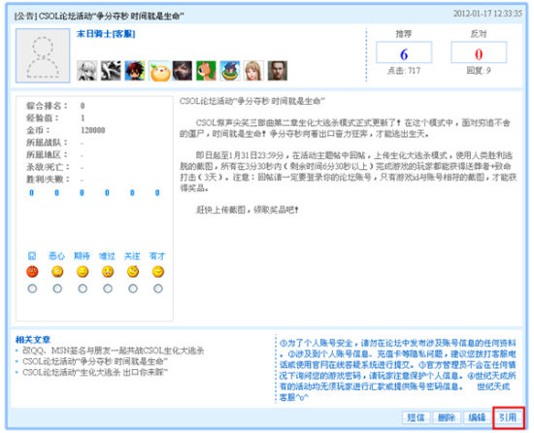
Task: Click the 有才 mood label
Action: click(x=157, y=256)
